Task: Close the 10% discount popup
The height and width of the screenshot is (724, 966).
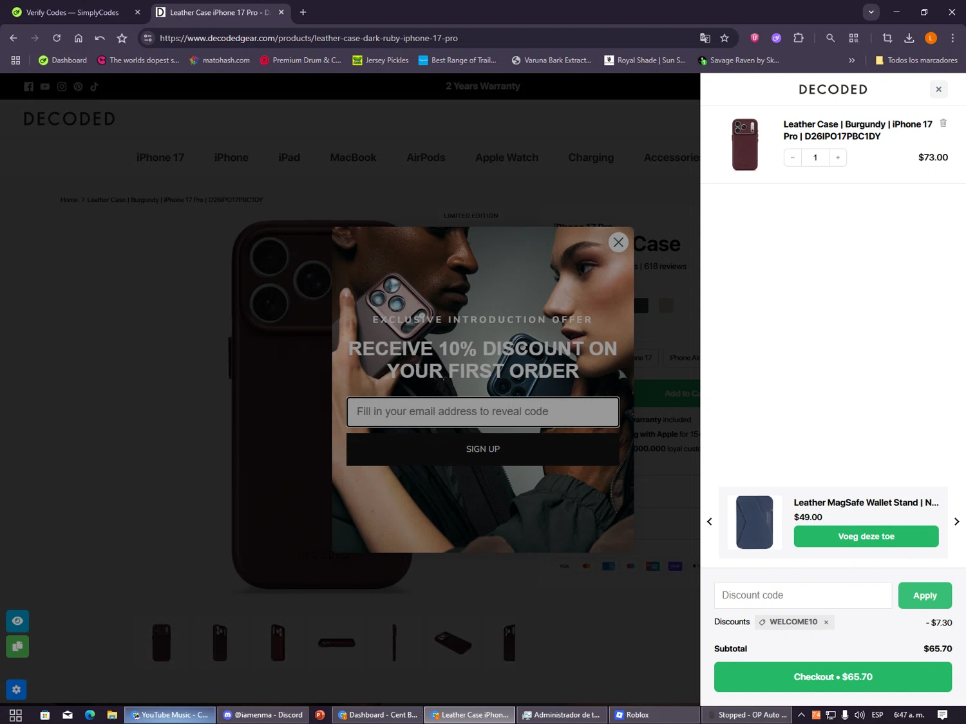Action: pos(618,242)
